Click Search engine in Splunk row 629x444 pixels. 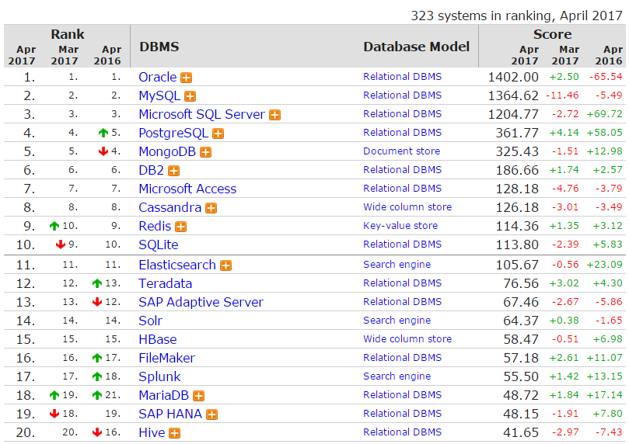[397, 376]
